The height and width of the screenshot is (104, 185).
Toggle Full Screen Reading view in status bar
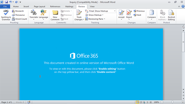[141, 102]
